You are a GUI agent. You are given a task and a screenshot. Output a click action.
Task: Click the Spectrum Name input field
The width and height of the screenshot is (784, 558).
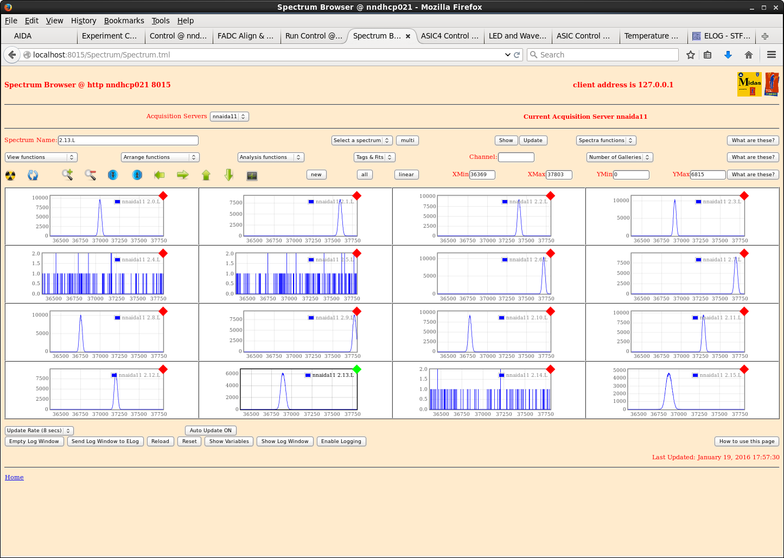click(x=128, y=140)
